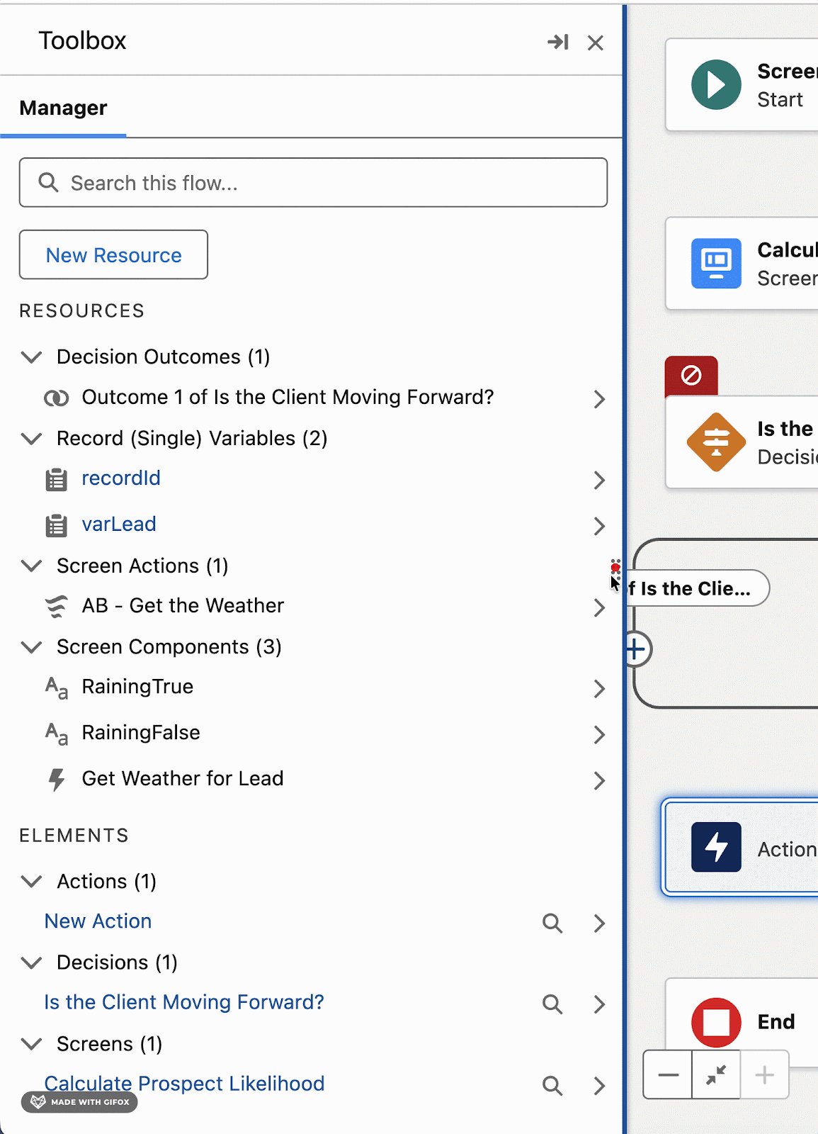This screenshot has height=1134, width=818.
Task: Zoom out the canvas with minus button
Action: point(668,1075)
